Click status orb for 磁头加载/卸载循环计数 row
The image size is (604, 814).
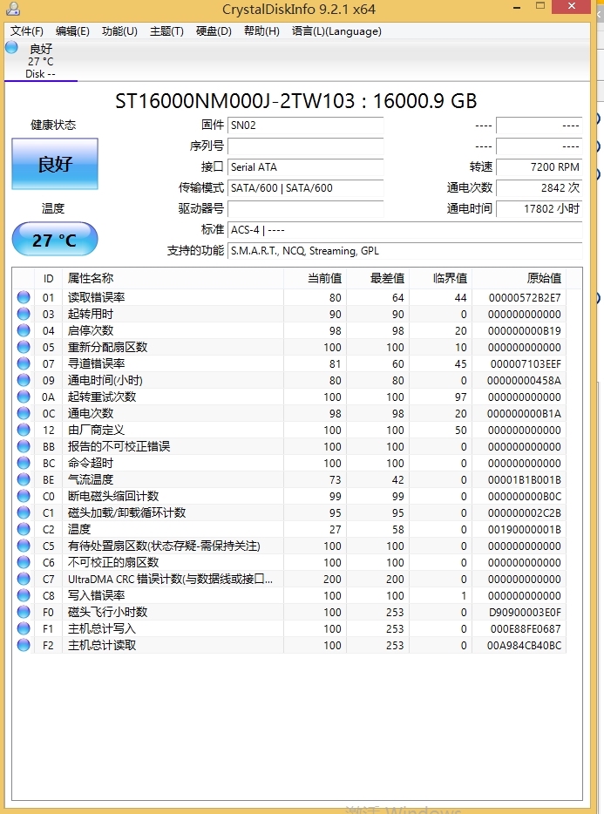[x=24, y=512]
